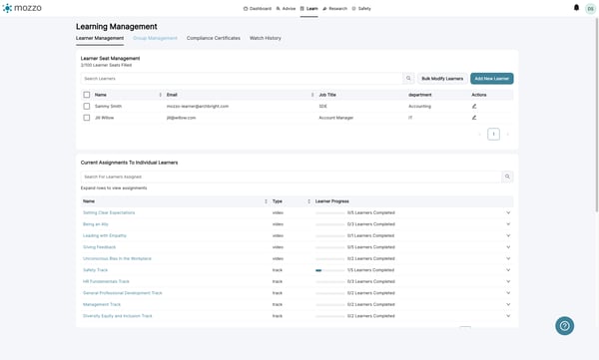Viewport: 599px width, 360px height.
Task: Select page 1 in learner pagination
Action: click(493, 134)
